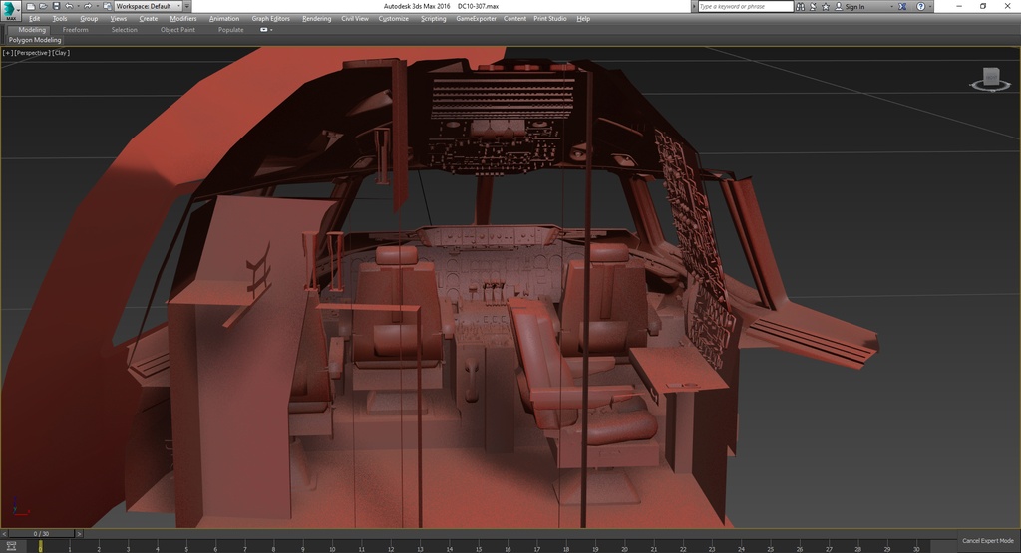
Task: Click the ViewCube in the viewport
Action: tap(990, 78)
